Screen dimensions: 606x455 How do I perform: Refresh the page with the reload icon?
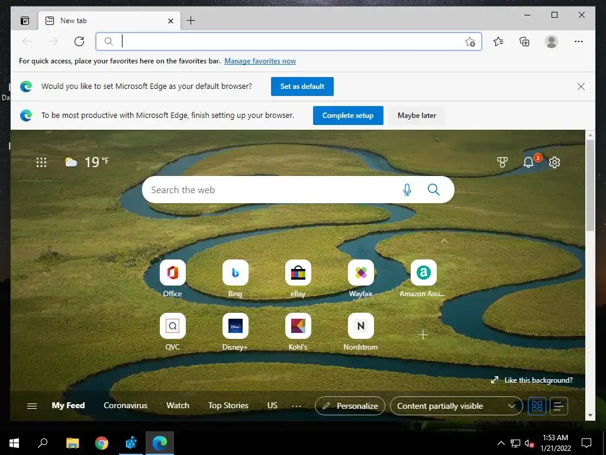pyautogui.click(x=79, y=41)
